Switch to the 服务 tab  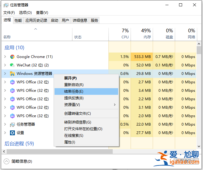(x=94, y=20)
